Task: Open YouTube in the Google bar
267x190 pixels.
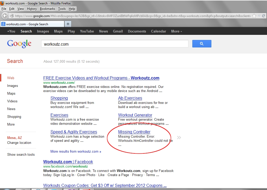Action: [x=87, y=31]
